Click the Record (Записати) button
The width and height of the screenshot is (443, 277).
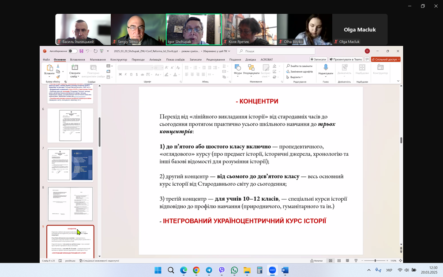point(318,60)
